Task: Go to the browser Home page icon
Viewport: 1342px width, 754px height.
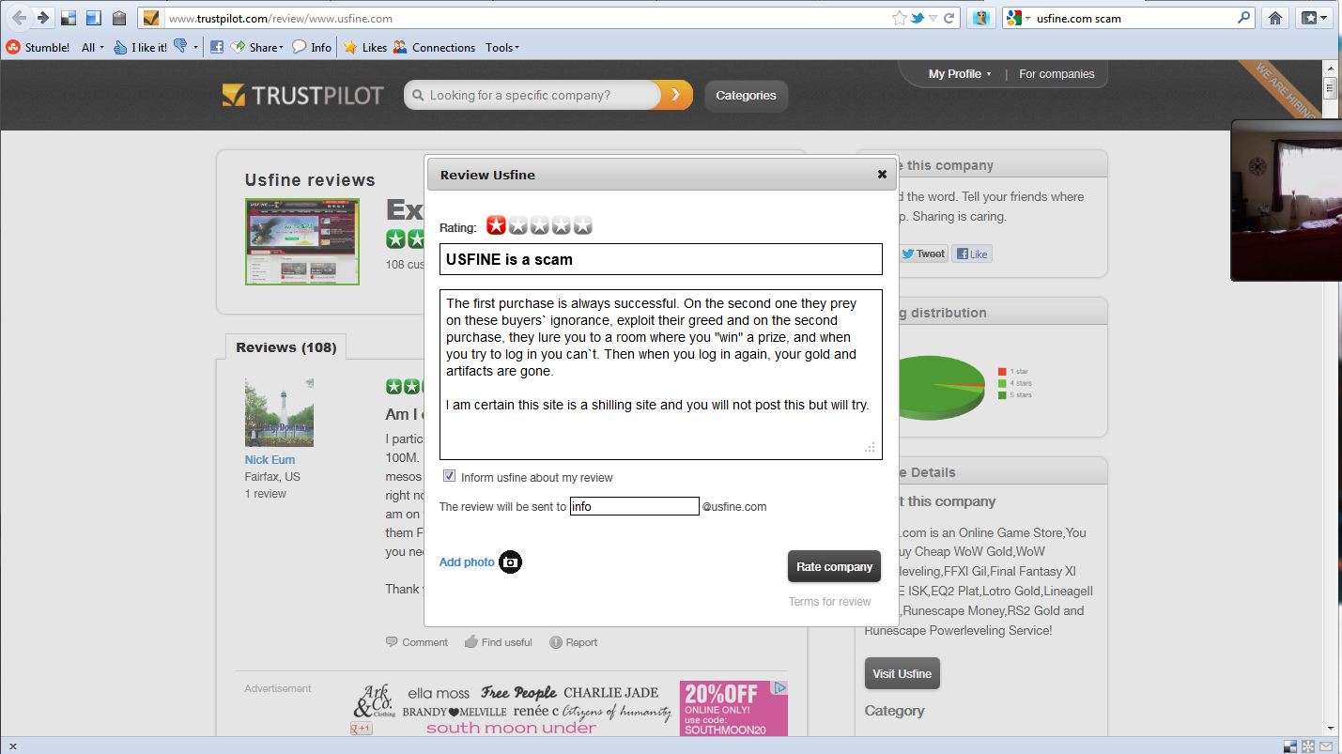Action: 1275,18
